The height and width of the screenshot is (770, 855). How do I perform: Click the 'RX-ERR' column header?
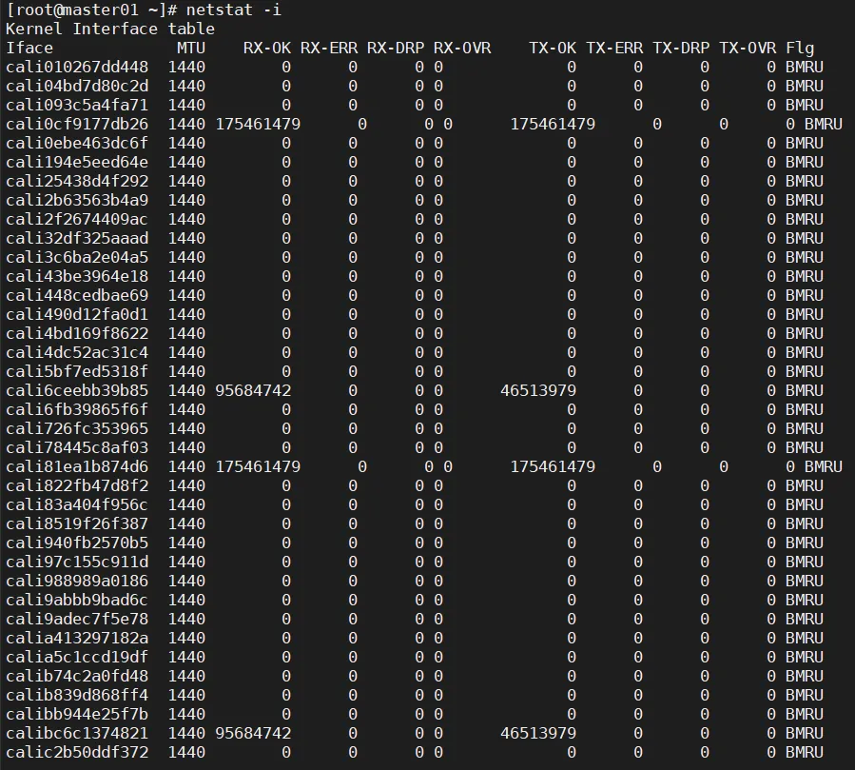[329, 48]
